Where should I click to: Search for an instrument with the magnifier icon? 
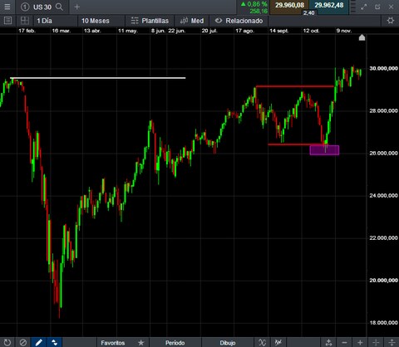pos(59,7)
